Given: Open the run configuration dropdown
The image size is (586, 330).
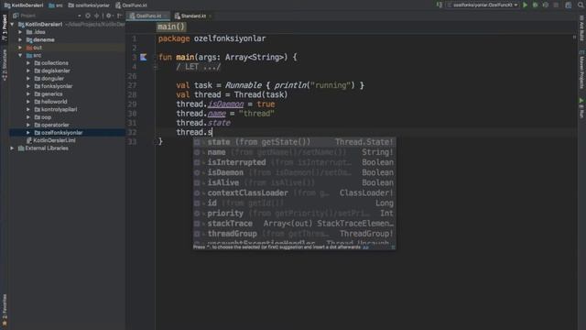Looking at the screenshot, I should (483, 5).
